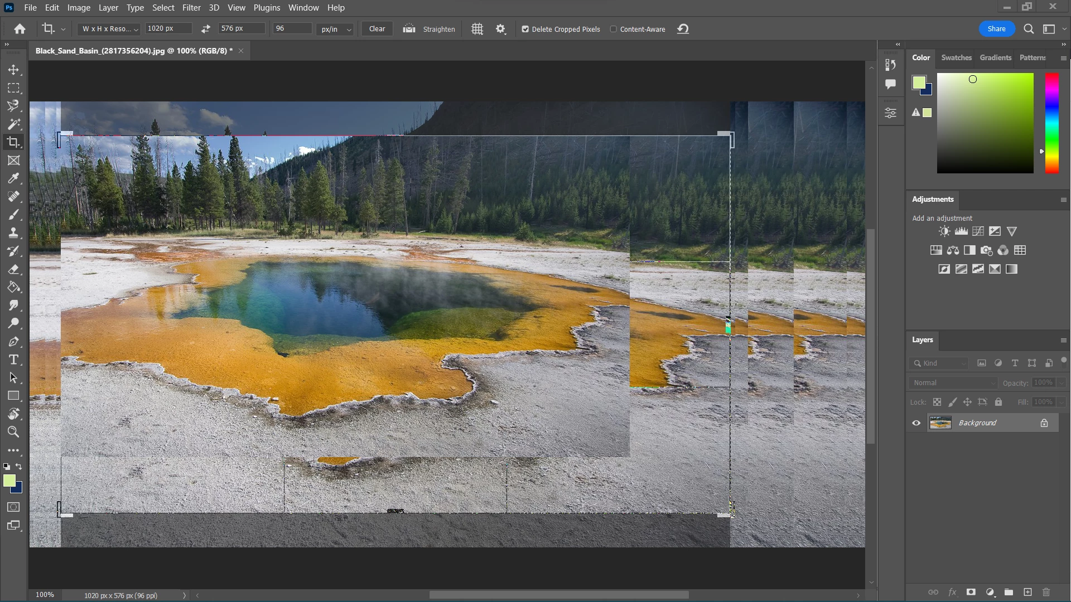Switch to the Swatches tab
This screenshot has height=602, width=1071.
[956, 57]
